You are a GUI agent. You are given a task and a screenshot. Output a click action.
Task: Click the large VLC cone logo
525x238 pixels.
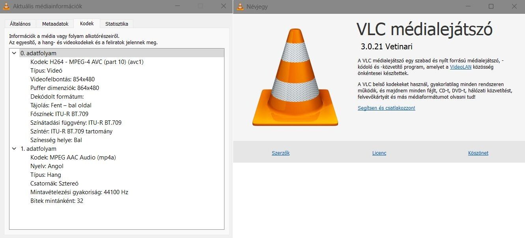[x=295, y=77]
